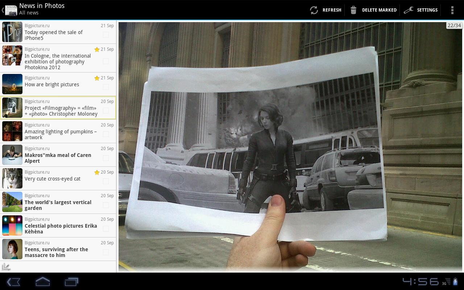This screenshot has width=464, height=290.
Task: Mark the Photokina 2012 article checkbox
Action: point(106,61)
